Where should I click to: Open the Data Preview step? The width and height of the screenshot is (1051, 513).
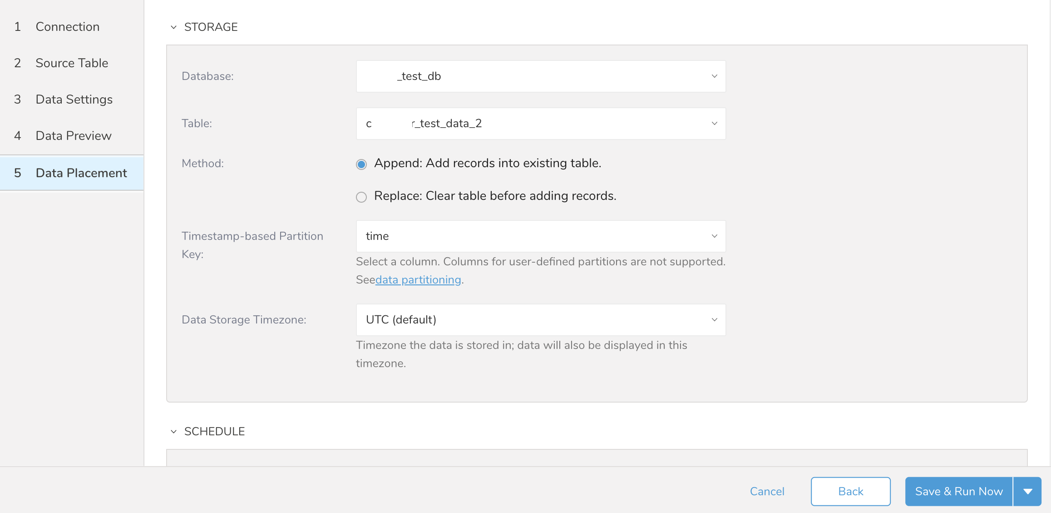click(x=74, y=136)
